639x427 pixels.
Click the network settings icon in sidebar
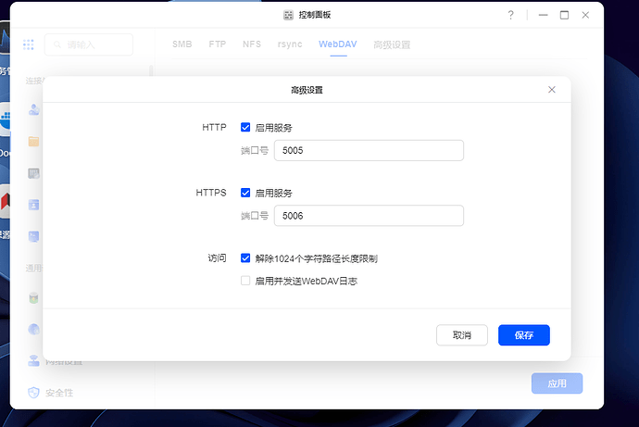[34, 361]
